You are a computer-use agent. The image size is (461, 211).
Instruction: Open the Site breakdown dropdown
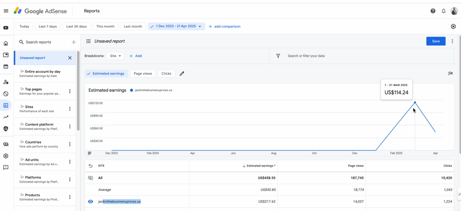[x=115, y=56]
